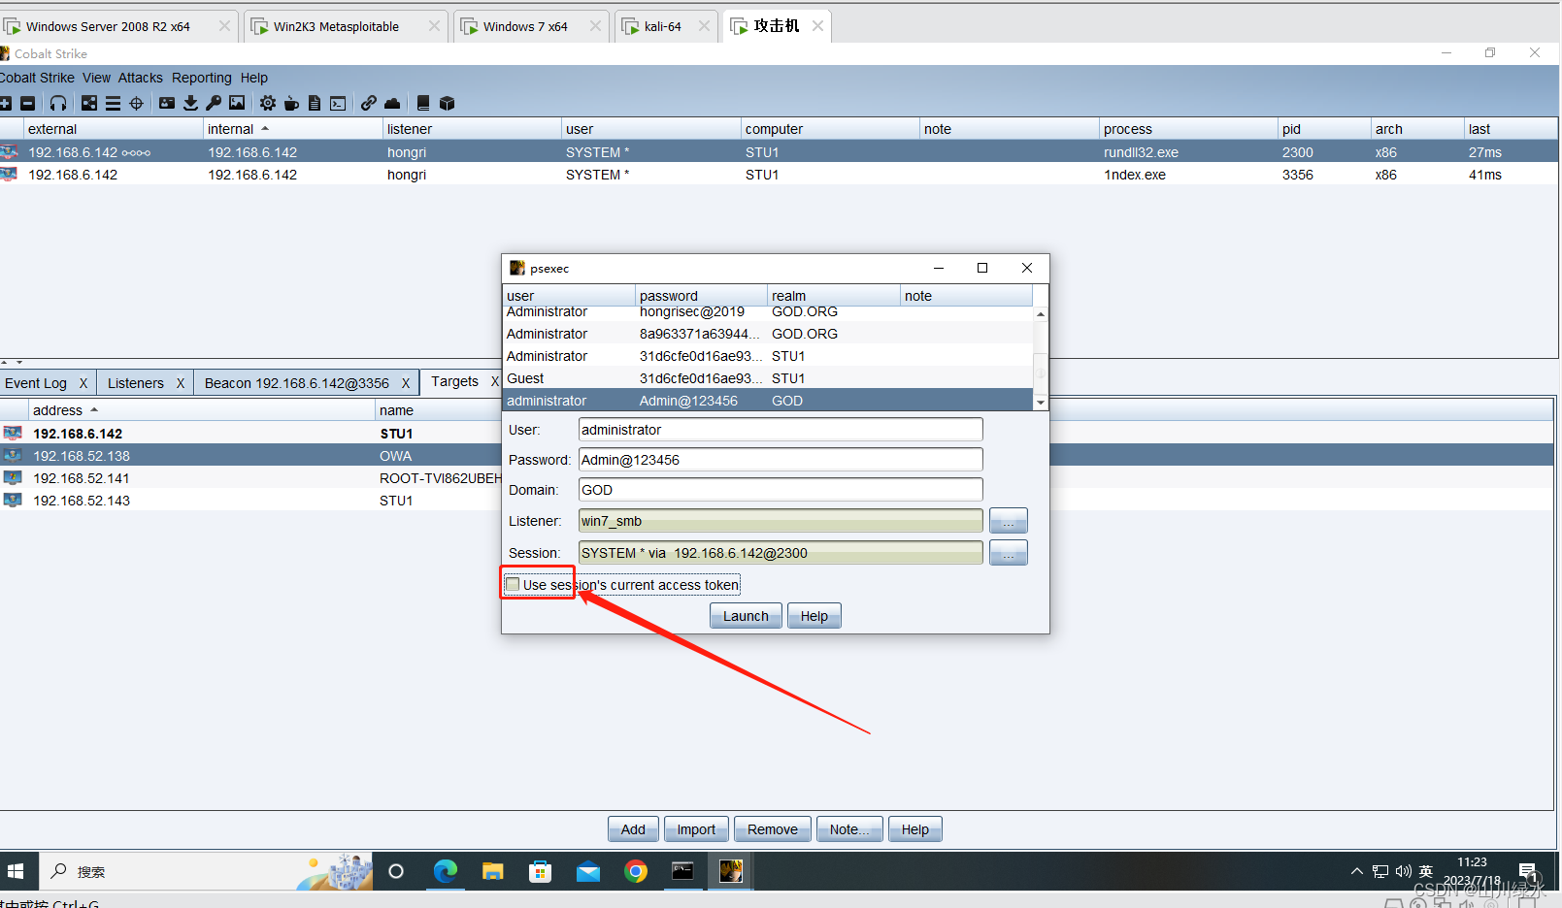Switch to Beacon 192.168.6.142@3356 tab
Viewport: 1562px width, 908px height.
tap(297, 383)
